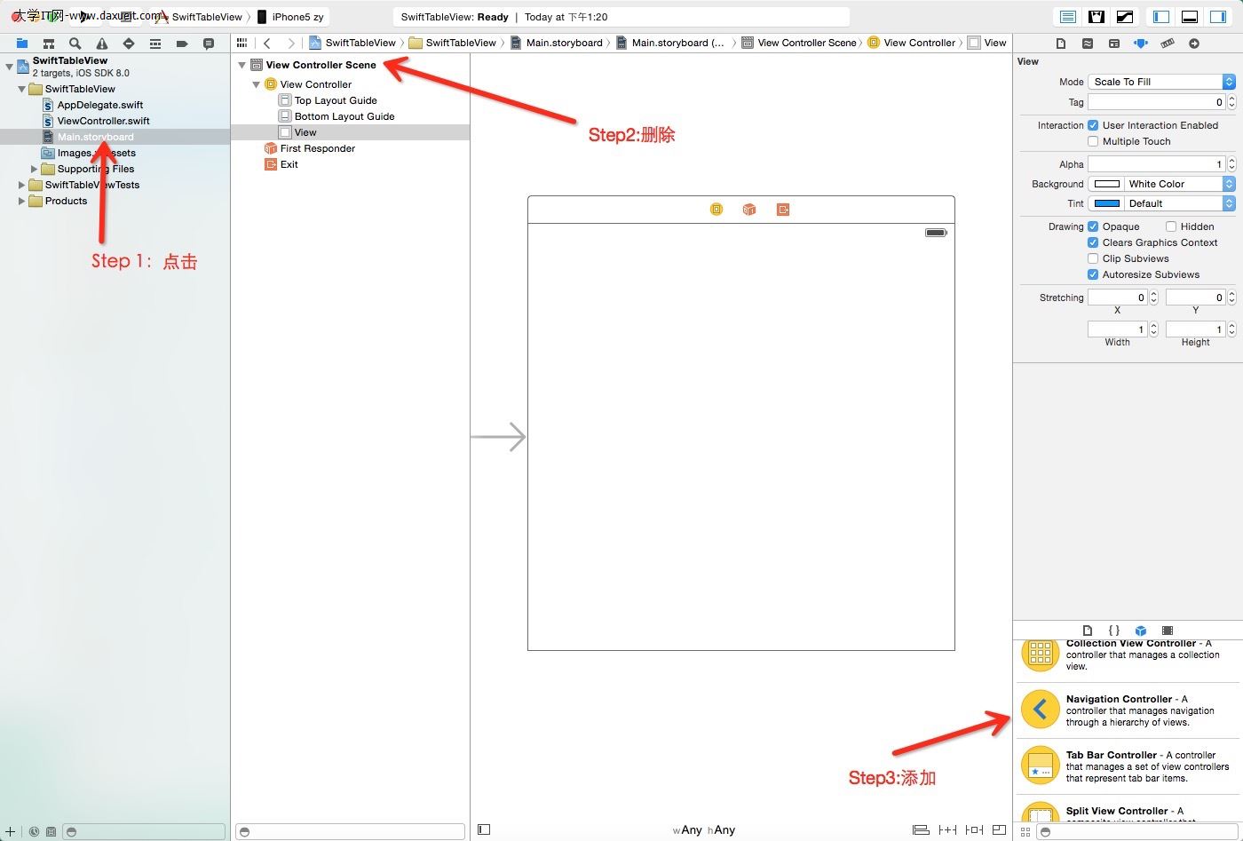Check the Hidden drawing option
This screenshot has height=841, width=1243.
pyautogui.click(x=1171, y=226)
